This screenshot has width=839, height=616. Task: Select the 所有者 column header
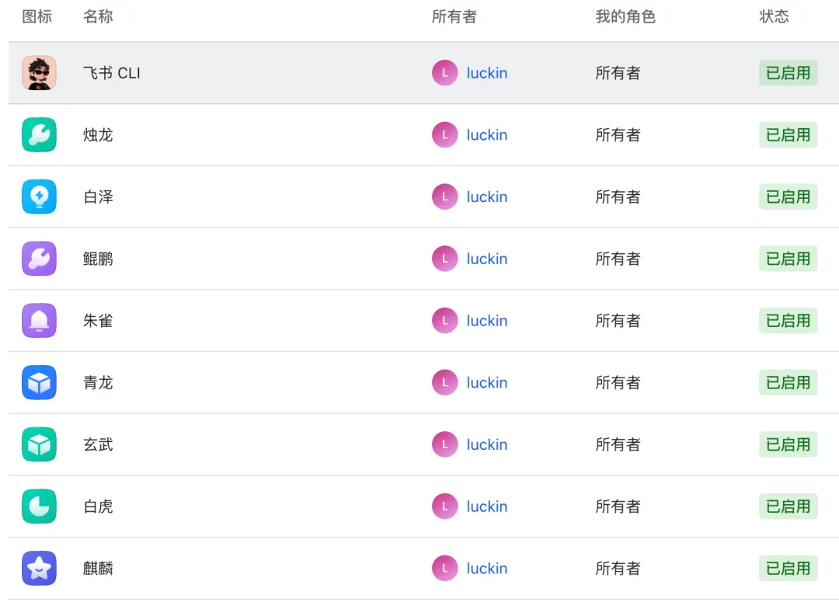pyautogui.click(x=454, y=17)
